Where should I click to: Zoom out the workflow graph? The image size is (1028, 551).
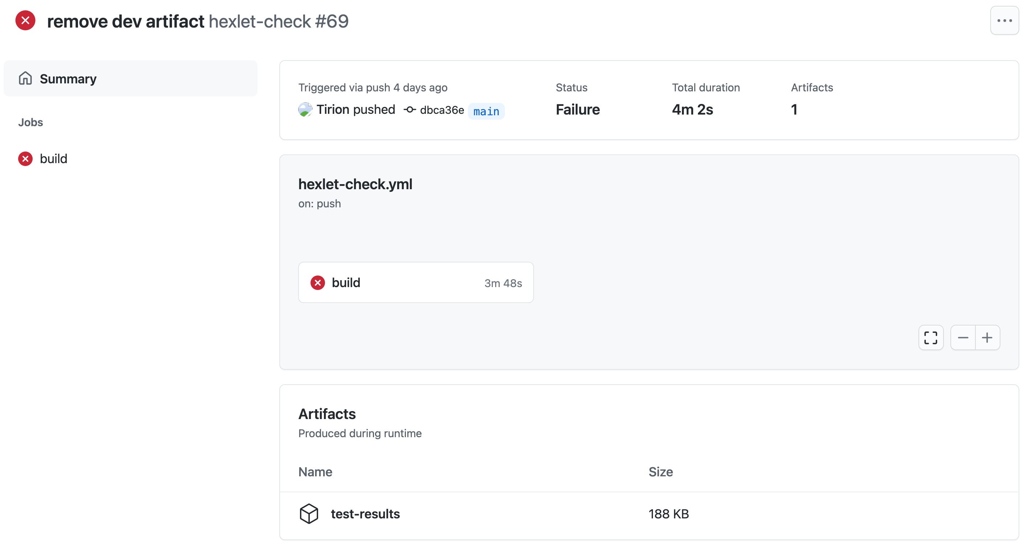[963, 338]
